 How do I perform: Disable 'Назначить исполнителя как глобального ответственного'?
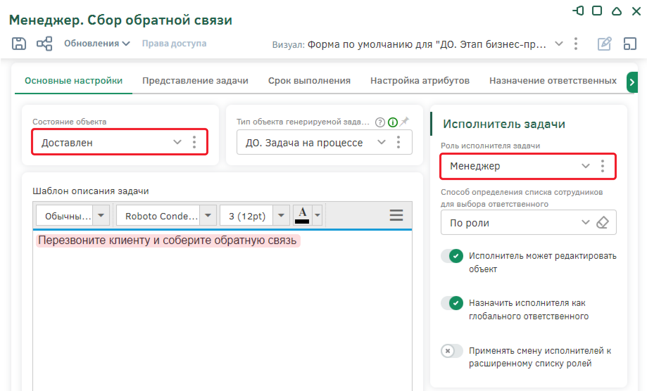(452, 303)
